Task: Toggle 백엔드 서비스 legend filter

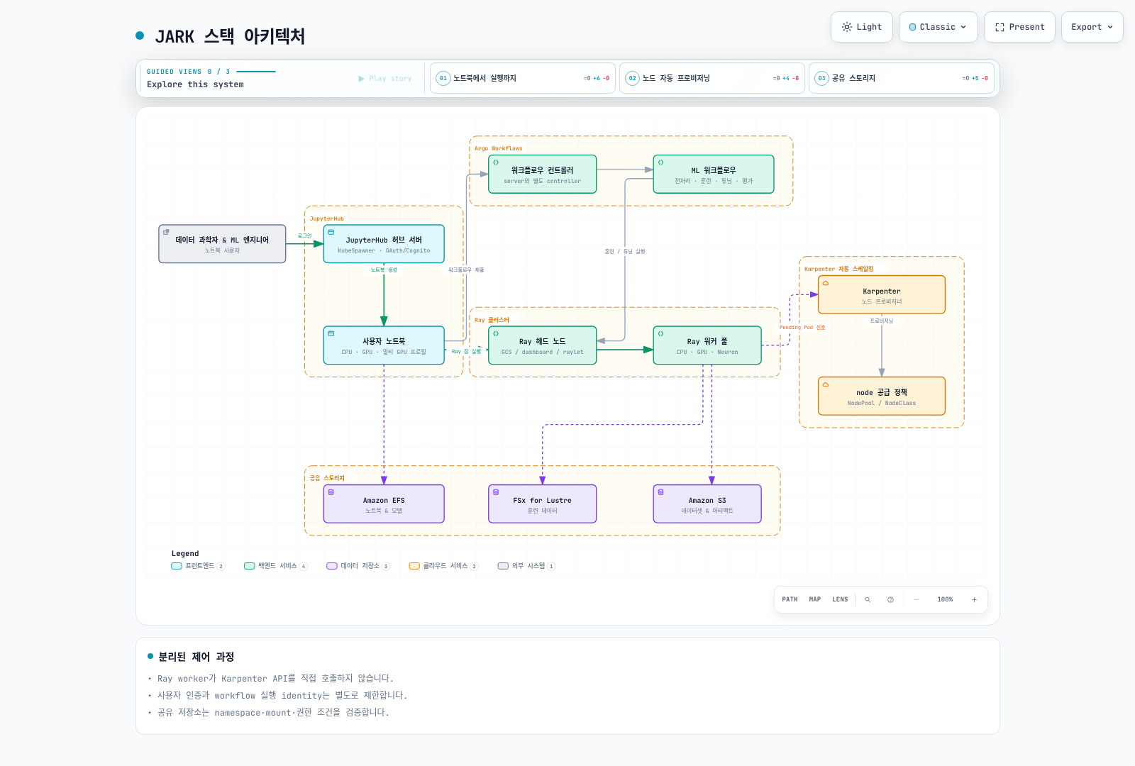Action: coord(276,566)
